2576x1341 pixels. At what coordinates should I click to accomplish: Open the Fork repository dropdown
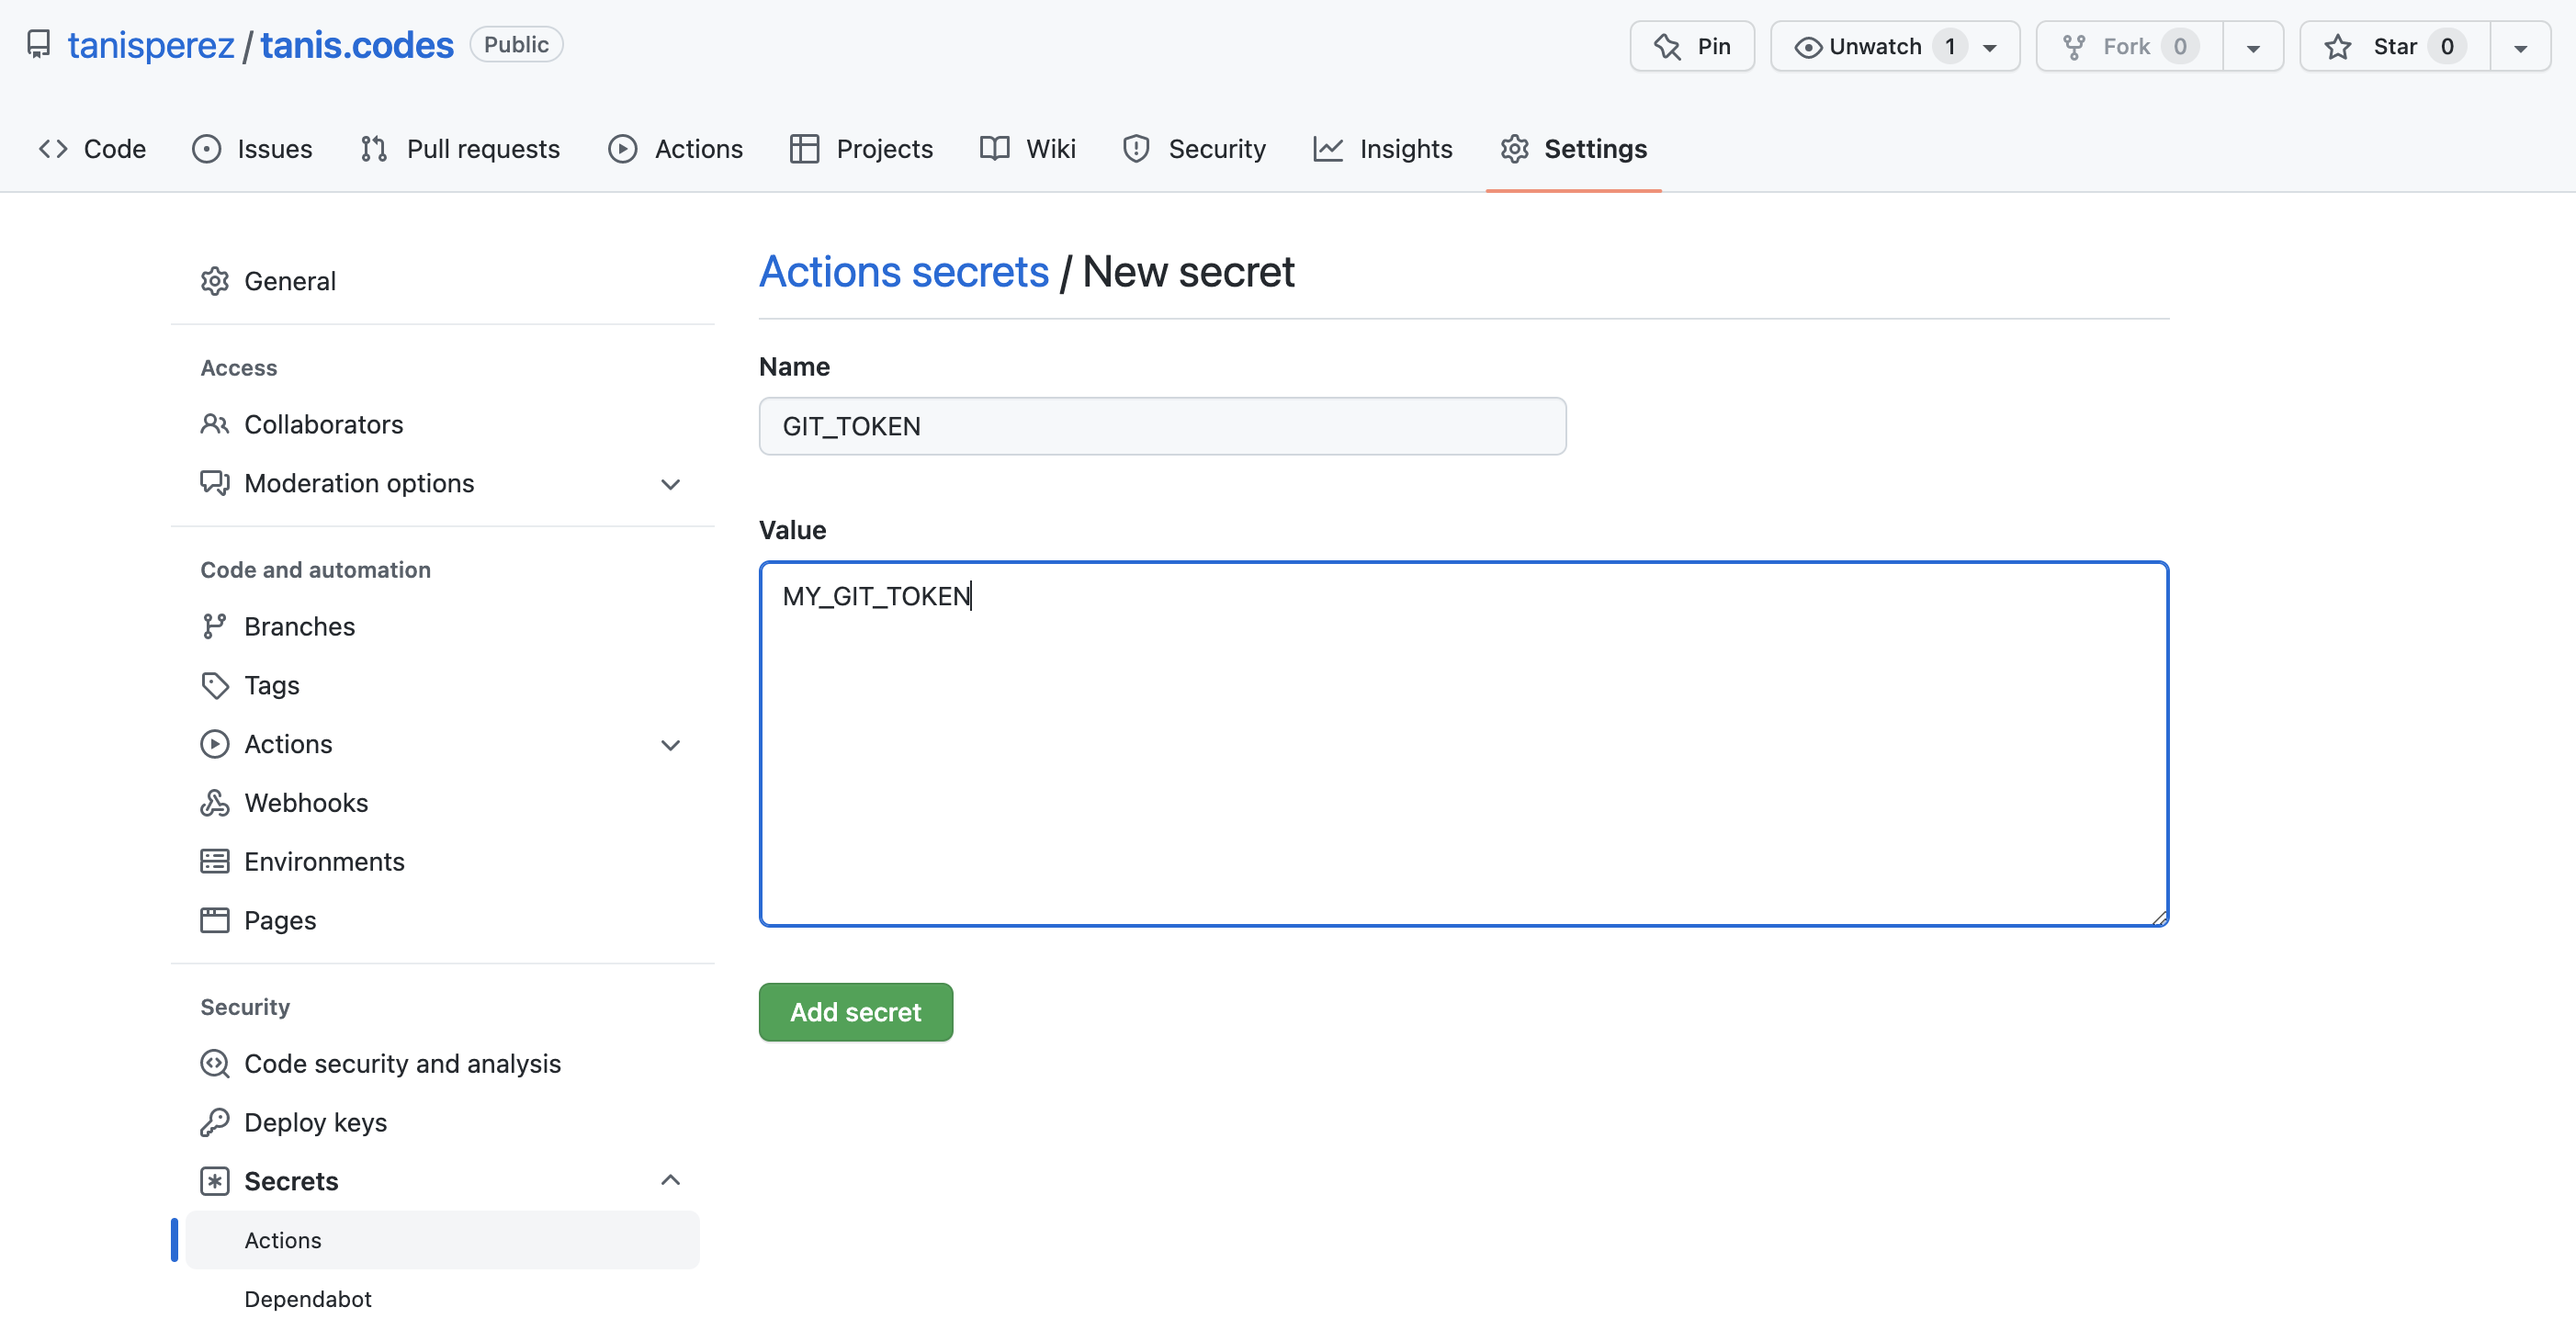[2253, 46]
